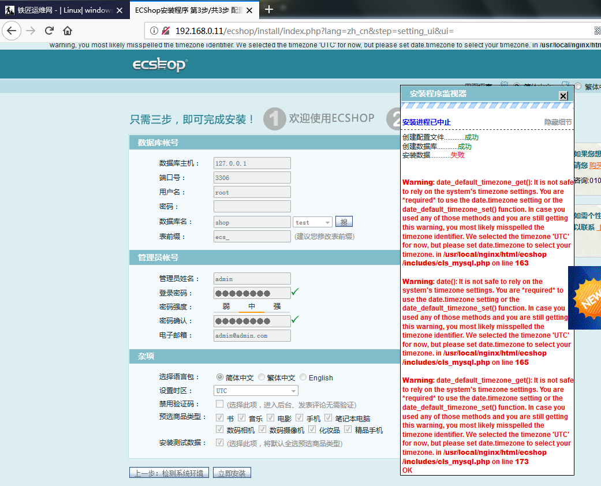This screenshot has width=601, height=486.
Task: Close the ECShop安装程序 browser tab
Action: pyautogui.click(x=249, y=10)
